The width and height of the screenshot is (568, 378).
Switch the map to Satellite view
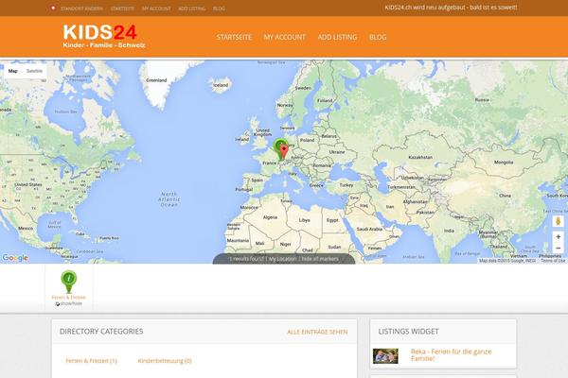tap(34, 71)
